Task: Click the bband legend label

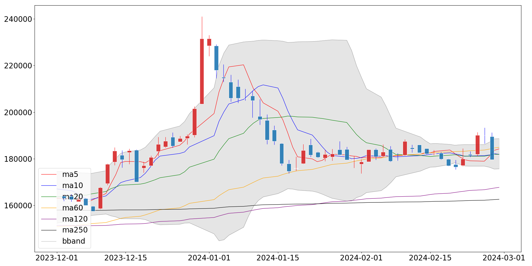Action: (74, 241)
